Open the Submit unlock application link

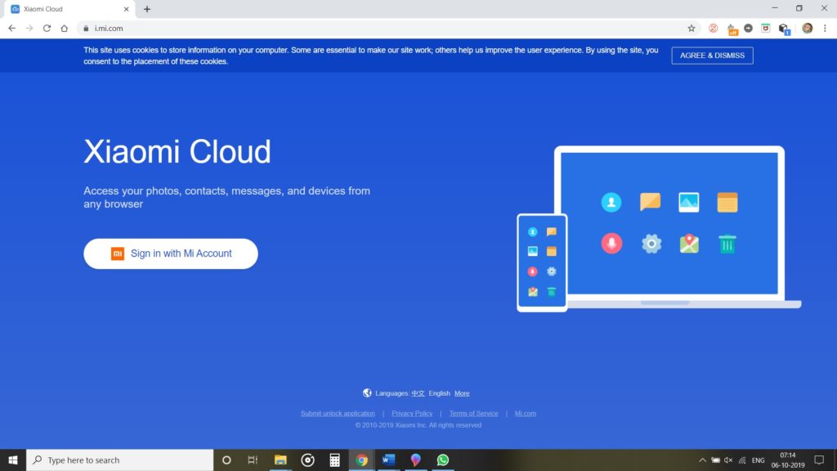(338, 413)
